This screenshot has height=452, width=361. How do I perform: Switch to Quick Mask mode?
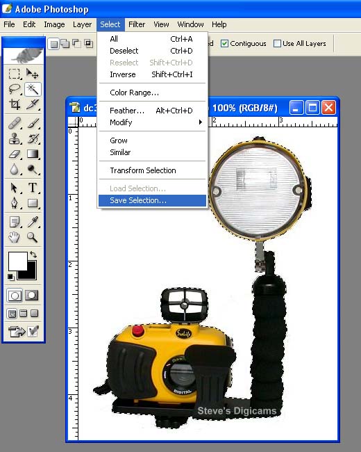pos(31,295)
